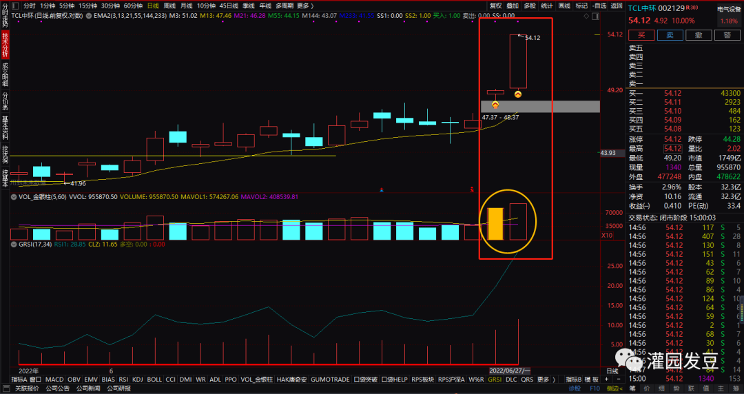Select the KDJ indicator tab
The height and width of the screenshot is (394, 744).
[138, 380]
